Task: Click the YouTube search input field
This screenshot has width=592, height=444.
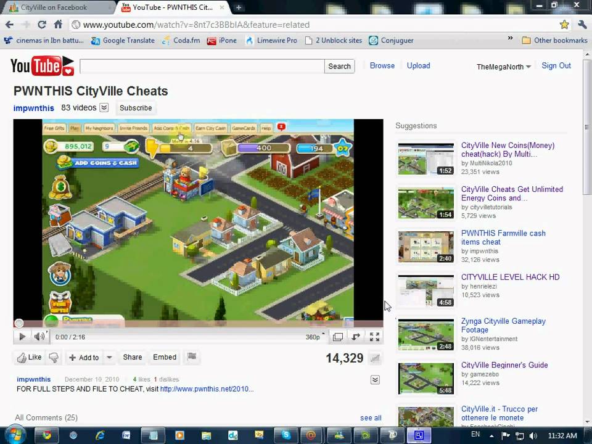Action: coord(202,66)
